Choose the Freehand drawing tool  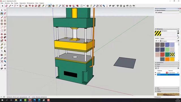5,18
